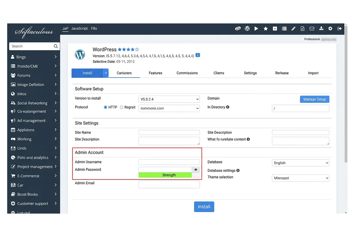Open the nommons.com domain dropdown
The width and height of the screenshot is (355, 237).
169,108
